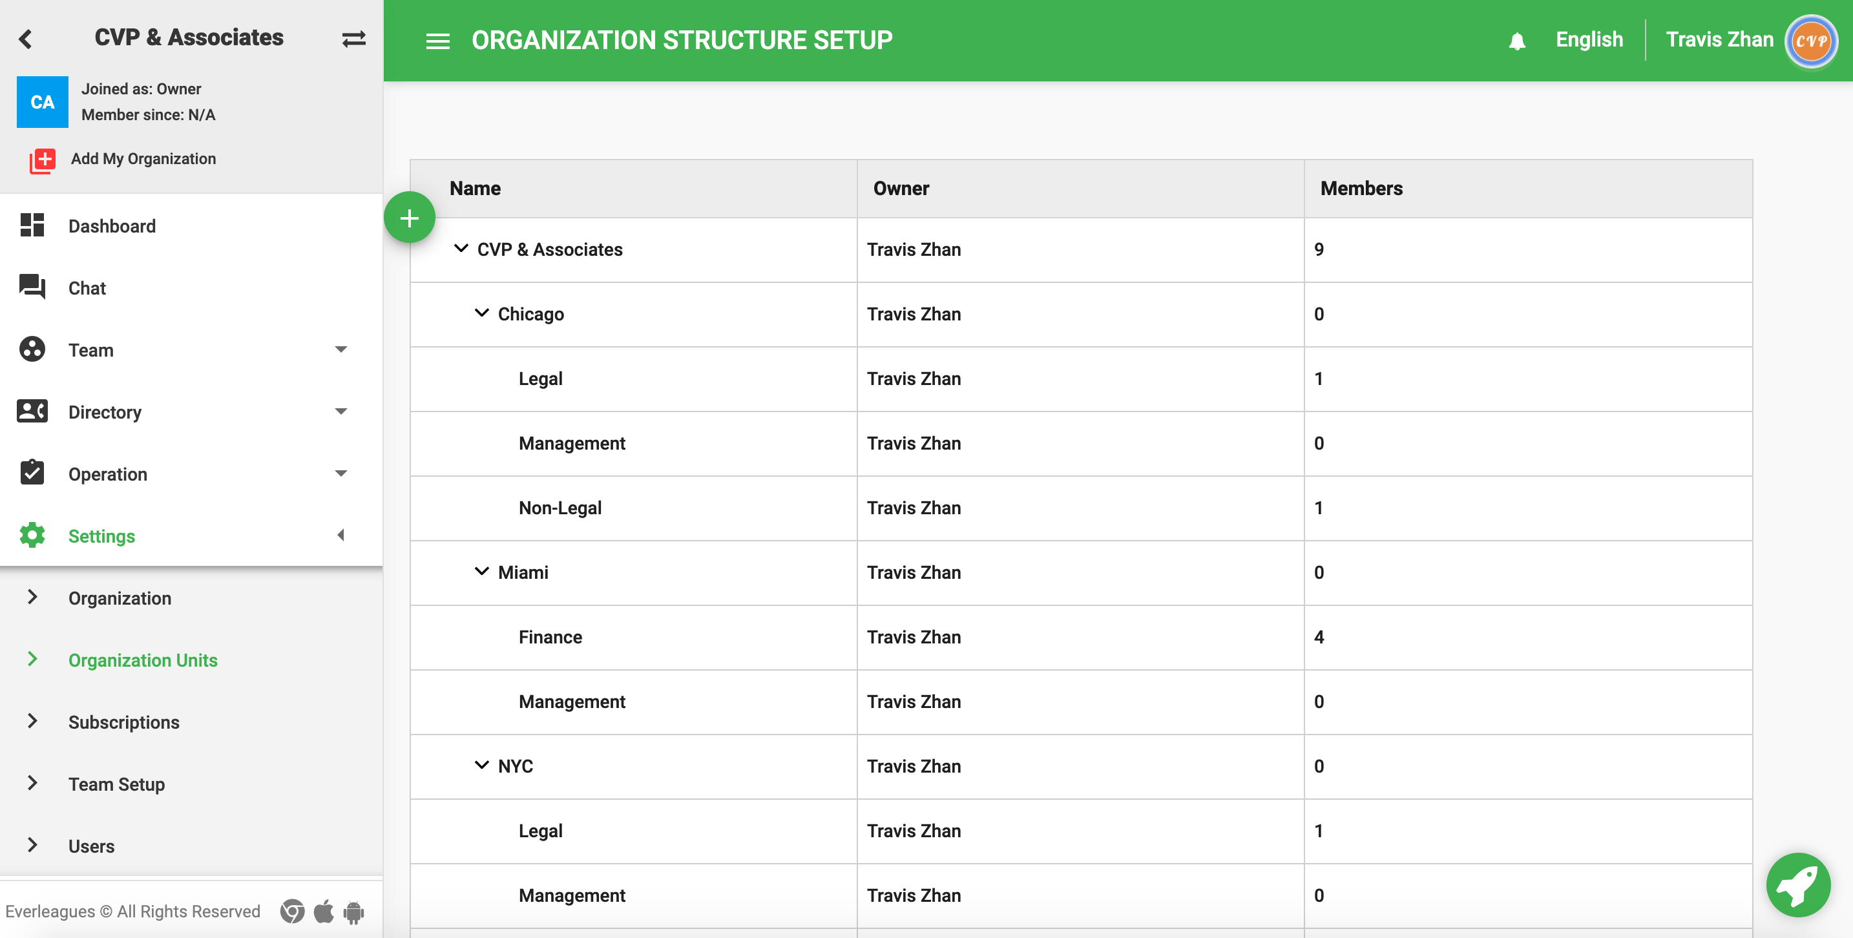Select the Finance row under Miami
Image resolution: width=1853 pixels, height=938 pixels.
(550, 636)
